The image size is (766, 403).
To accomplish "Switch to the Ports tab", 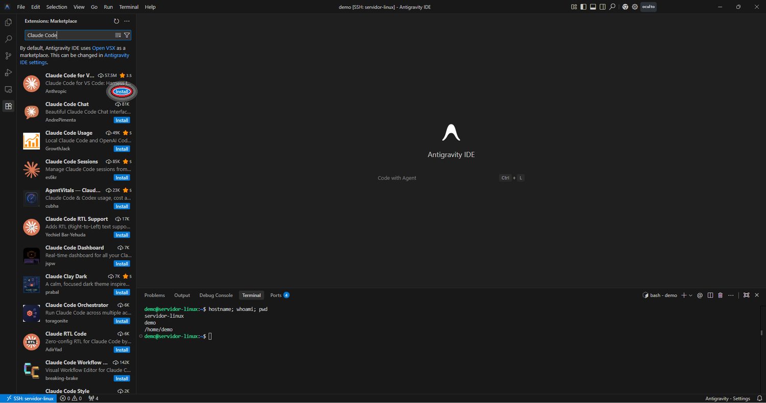I will [x=280, y=295].
